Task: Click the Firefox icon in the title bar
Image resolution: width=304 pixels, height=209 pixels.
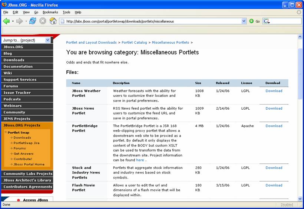Action: point(4,4)
